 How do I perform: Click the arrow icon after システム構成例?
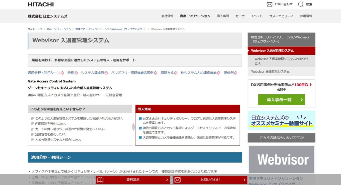click(x=106, y=73)
